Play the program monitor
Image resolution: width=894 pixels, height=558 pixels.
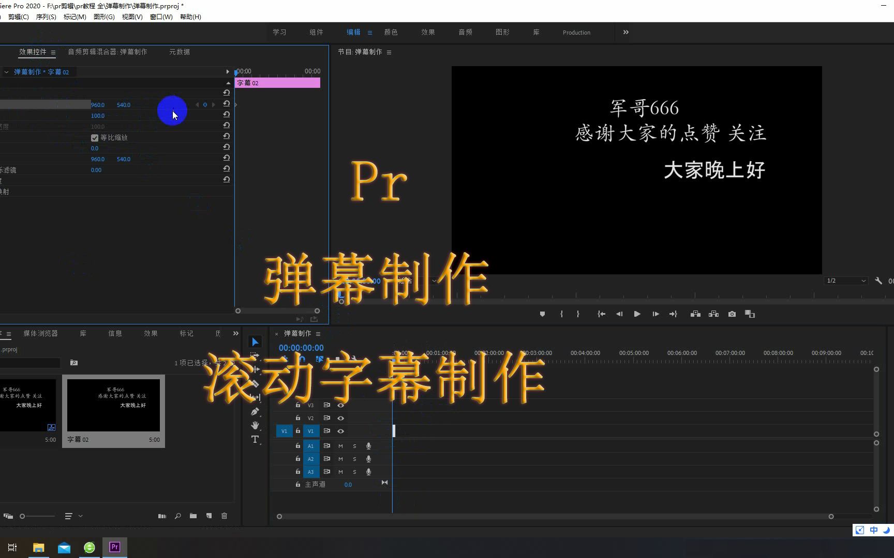pyautogui.click(x=637, y=314)
